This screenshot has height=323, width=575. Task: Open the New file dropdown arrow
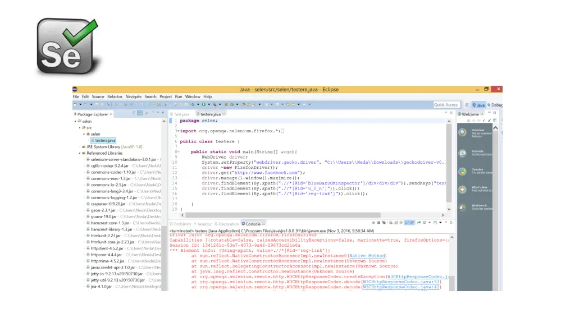(x=80, y=104)
